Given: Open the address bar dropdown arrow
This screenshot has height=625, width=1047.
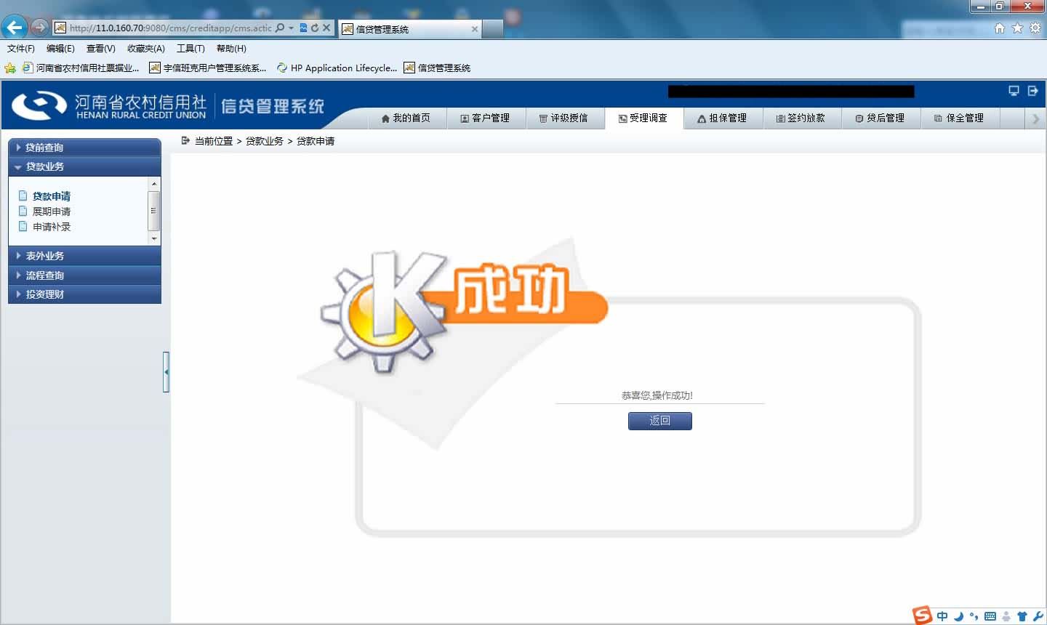Looking at the screenshot, I should 291,28.
